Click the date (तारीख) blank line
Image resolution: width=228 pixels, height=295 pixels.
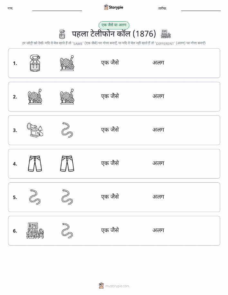pos(201,11)
